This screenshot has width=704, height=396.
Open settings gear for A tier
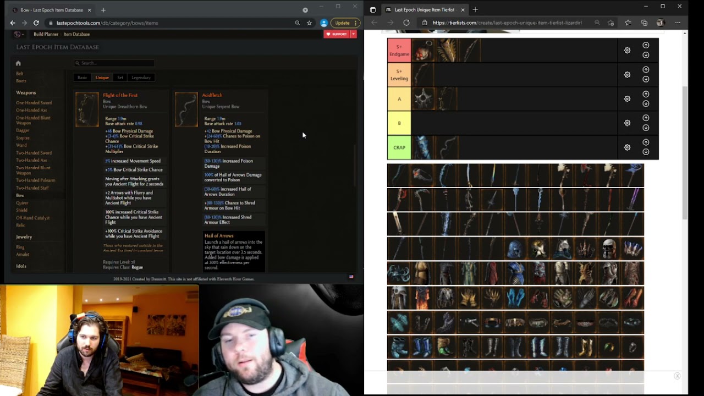627,99
